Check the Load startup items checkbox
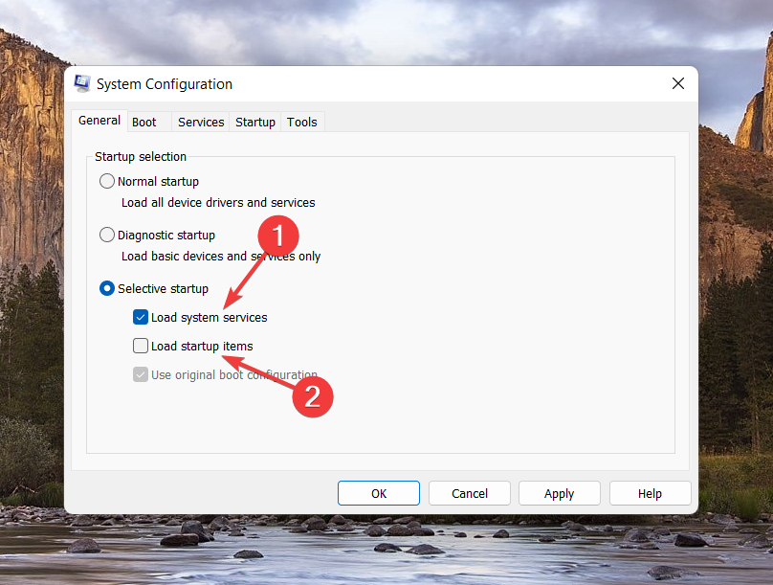 tap(141, 346)
